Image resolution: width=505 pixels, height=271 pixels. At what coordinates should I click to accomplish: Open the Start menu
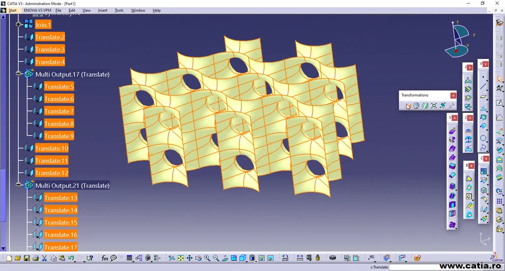tap(13, 11)
